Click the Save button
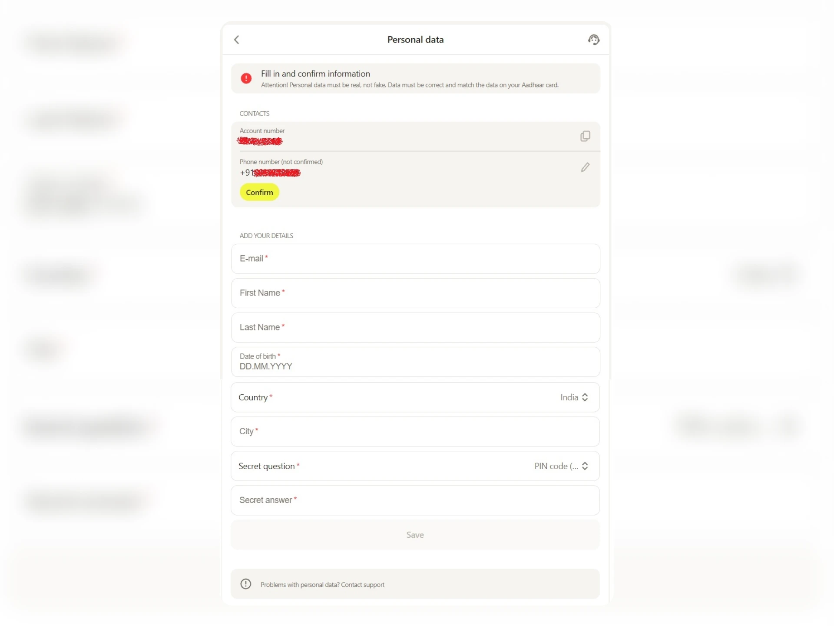The width and height of the screenshot is (834, 626). 415,535
